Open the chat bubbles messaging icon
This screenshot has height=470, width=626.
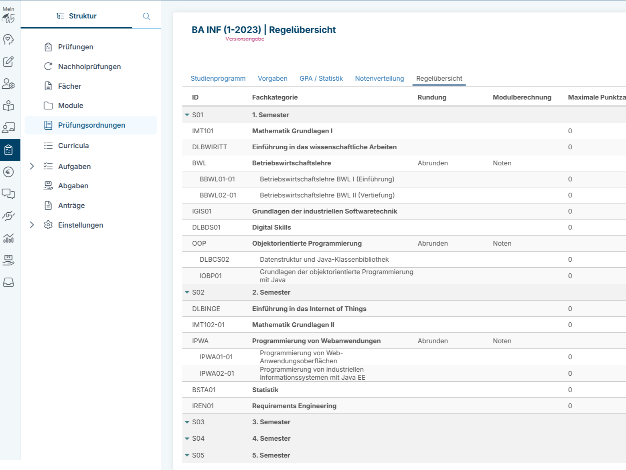pyautogui.click(x=9, y=194)
